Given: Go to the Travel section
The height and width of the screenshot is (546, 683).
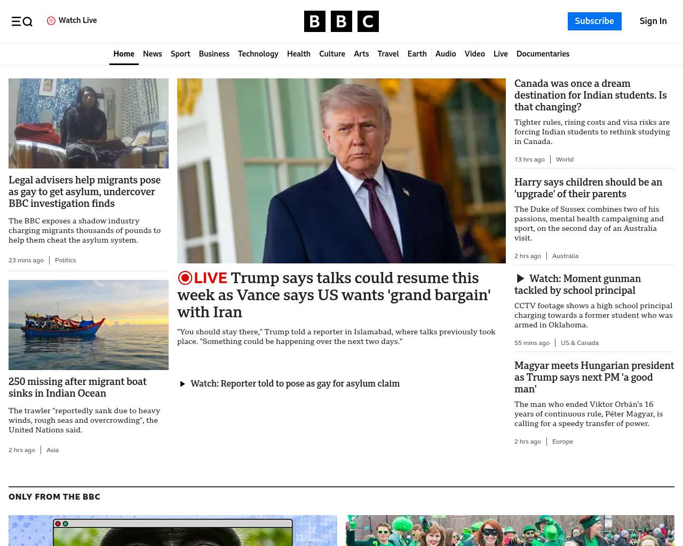Looking at the screenshot, I should coord(388,54).
